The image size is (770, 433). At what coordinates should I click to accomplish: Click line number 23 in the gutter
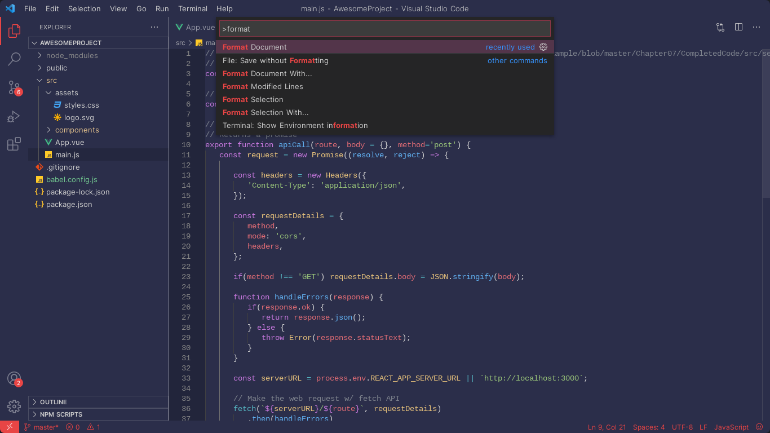186,277
